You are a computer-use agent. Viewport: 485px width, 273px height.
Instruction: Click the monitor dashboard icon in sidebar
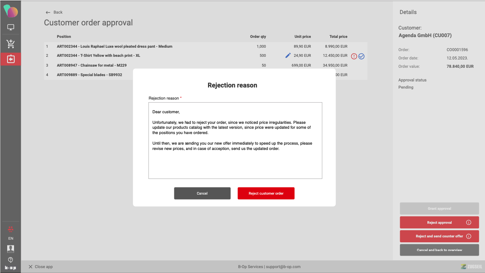[11, 28]
